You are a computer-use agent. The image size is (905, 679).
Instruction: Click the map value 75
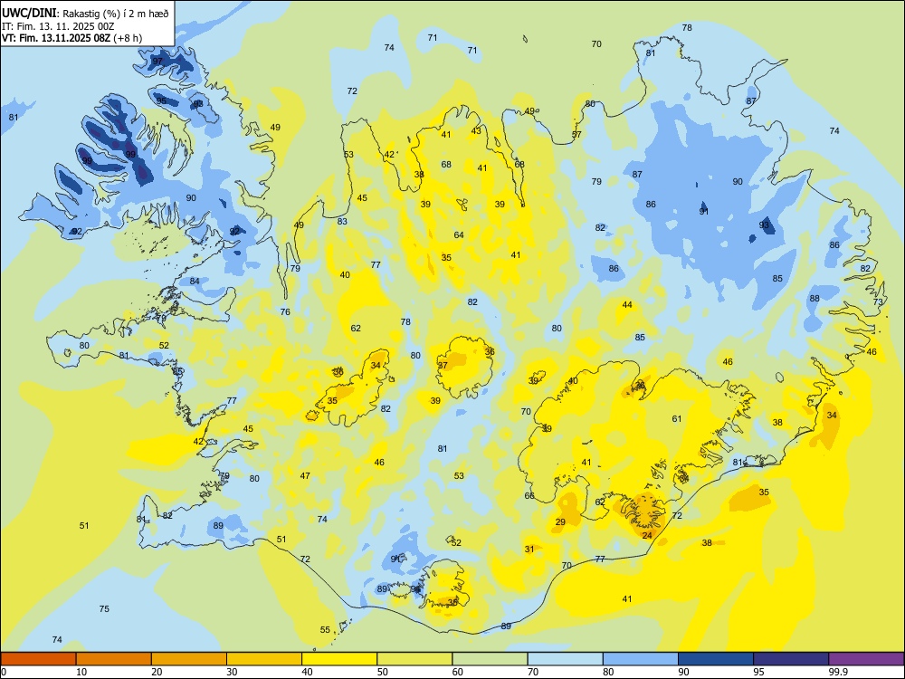click(104, 608)
